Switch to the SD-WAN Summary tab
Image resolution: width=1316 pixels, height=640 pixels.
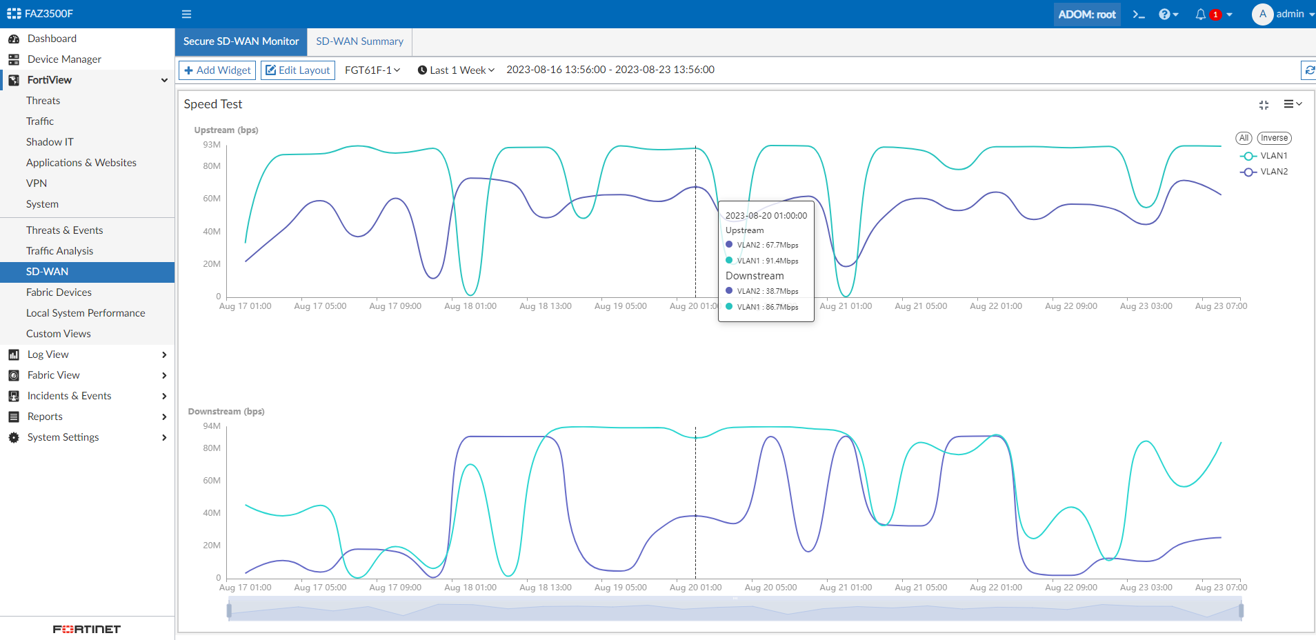(x=359, y=41)
